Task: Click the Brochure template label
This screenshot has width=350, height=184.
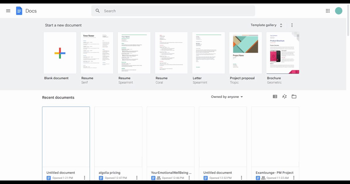Action: point(274,78)
